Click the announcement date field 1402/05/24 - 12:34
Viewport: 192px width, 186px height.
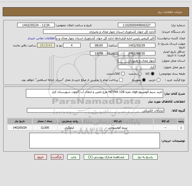[x=36, y=25]
